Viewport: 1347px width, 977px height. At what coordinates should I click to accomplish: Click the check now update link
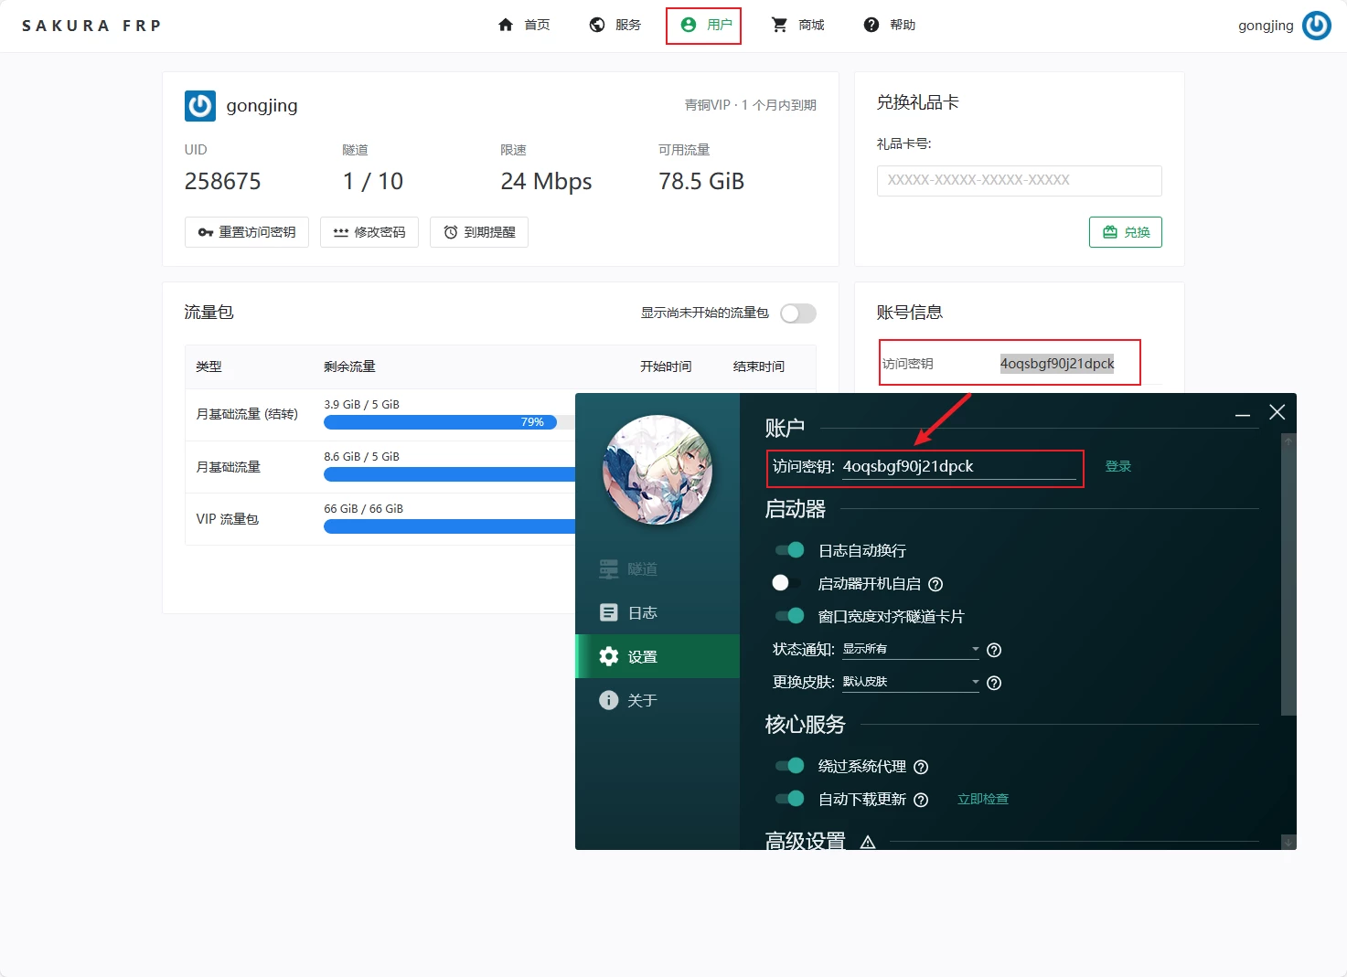click(982, 799)
